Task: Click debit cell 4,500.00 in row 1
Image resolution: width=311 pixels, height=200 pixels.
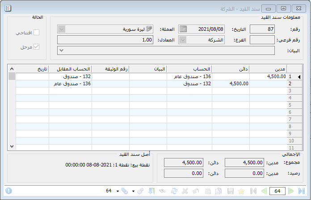Action: tap(268, 76)
